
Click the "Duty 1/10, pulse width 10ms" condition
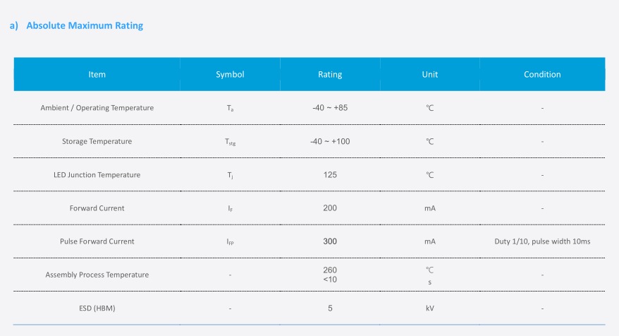click(542, 241)
